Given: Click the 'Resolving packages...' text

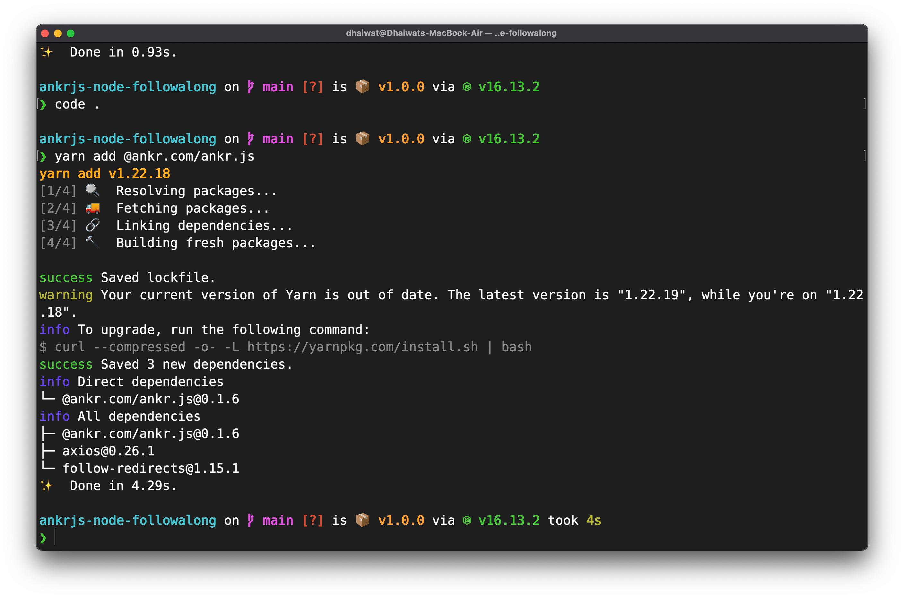Looking at the screenshot, I should [x=197, y=191].
